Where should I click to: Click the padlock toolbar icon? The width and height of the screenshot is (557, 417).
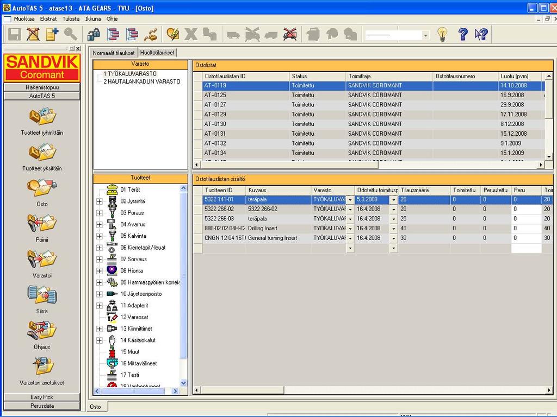pyautogui.click(x=94, y=34)
